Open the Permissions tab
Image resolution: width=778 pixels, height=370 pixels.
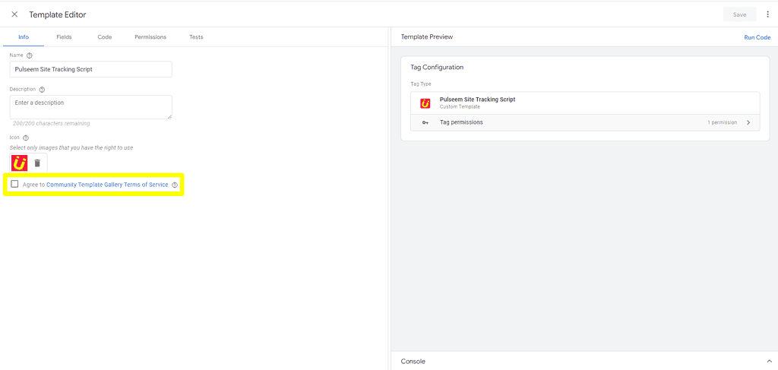point(150,37)
